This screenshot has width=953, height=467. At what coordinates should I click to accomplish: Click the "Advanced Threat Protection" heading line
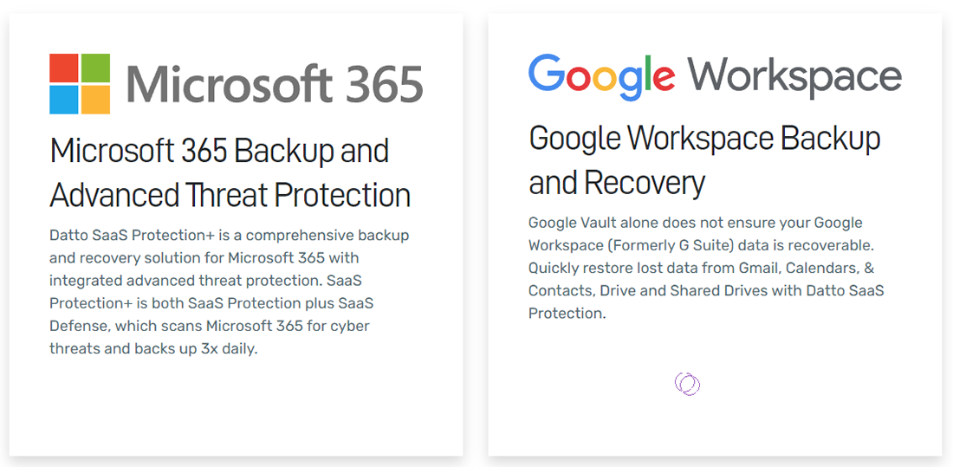(x=230, y=195)
